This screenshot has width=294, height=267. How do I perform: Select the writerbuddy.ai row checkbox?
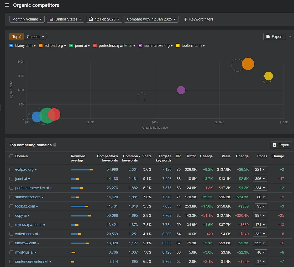click(x=11, y=234)
